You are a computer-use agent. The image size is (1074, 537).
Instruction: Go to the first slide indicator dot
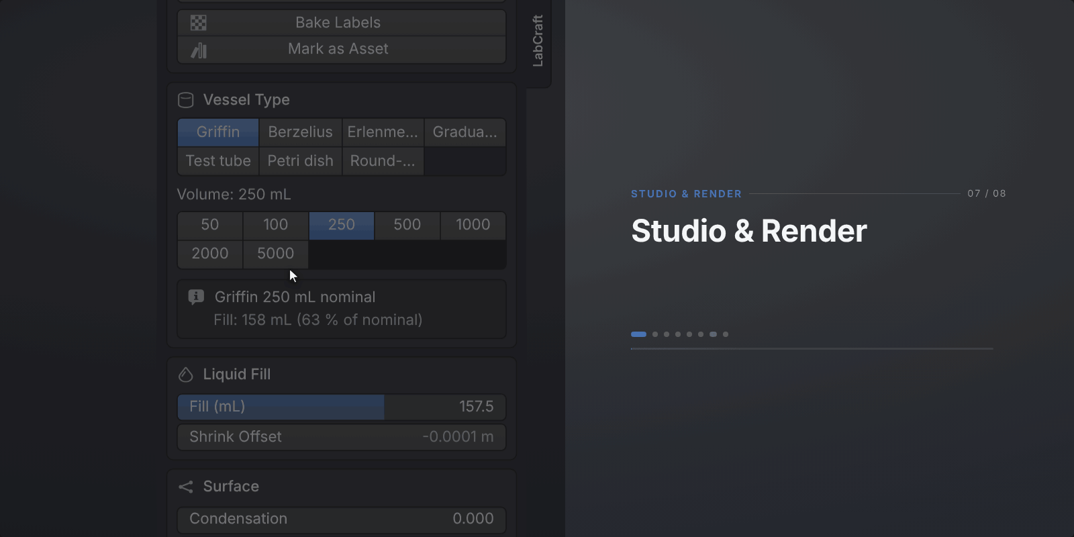pos(638,334)
